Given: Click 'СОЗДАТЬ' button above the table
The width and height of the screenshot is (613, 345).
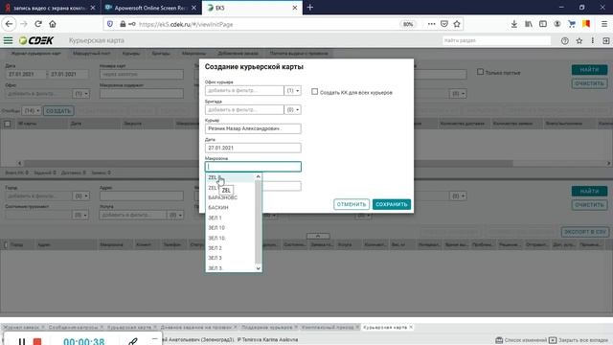Looking at the screenshot, I should pos(58,111).
